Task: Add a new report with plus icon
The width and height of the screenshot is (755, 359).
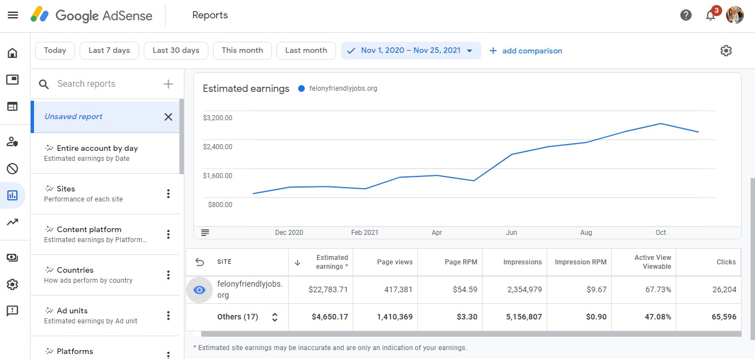Action: tap(168, 84)
